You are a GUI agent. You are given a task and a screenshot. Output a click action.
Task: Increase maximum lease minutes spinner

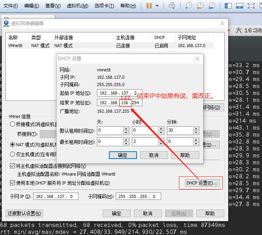click(196, 140)
